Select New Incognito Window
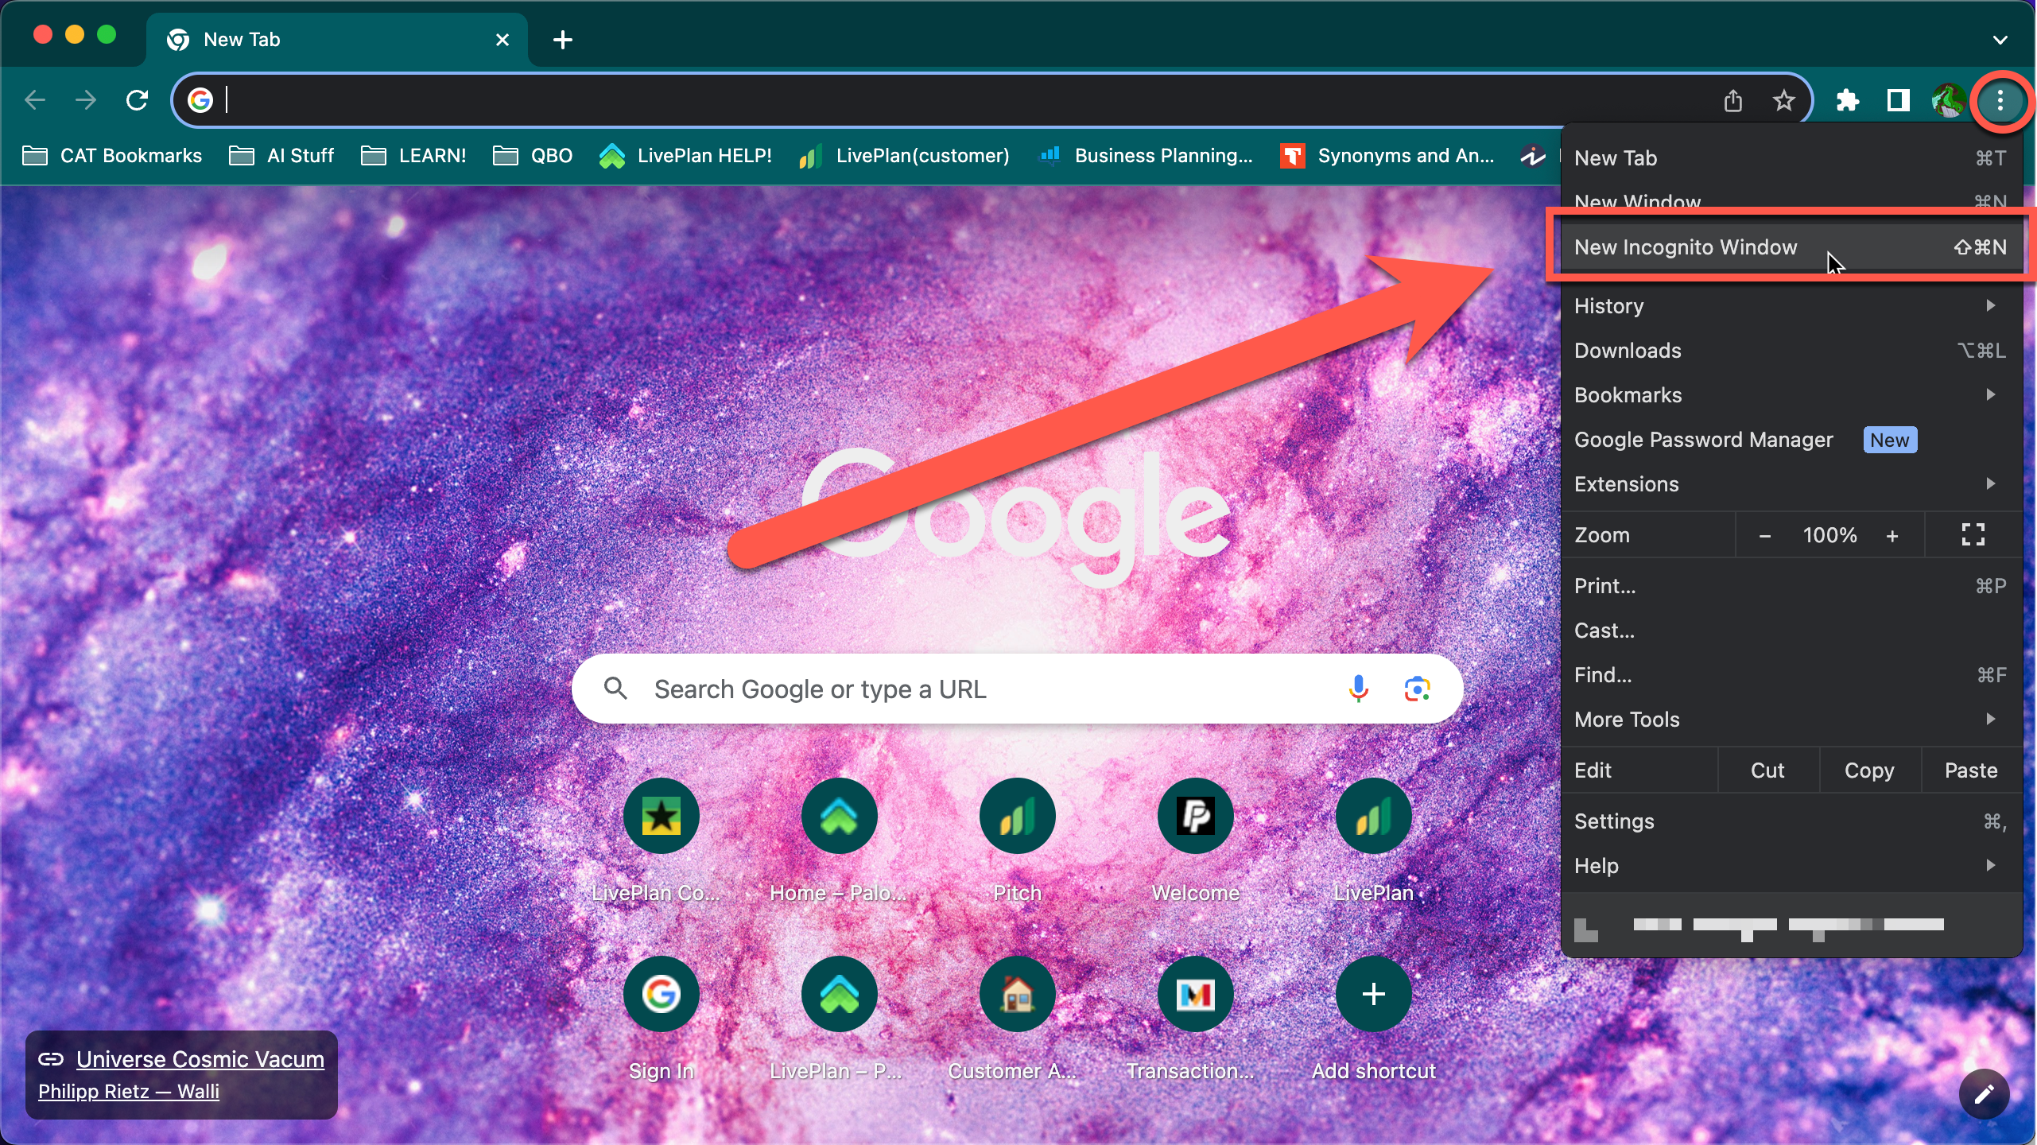The image size is (2037, 1145). 1686,247
